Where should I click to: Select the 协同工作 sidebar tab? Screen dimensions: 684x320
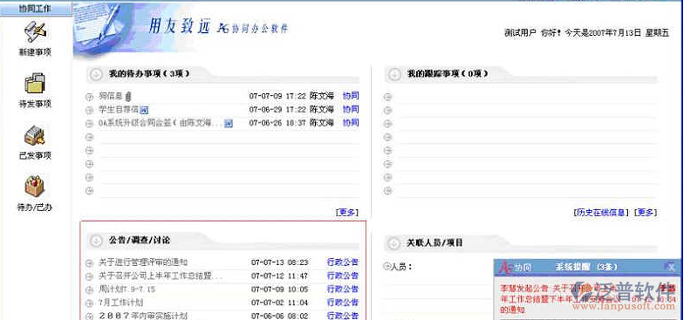pyautogui.click(x=36, y=9)
